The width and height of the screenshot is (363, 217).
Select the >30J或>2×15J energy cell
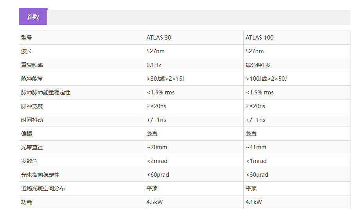[x=165, y=79]
